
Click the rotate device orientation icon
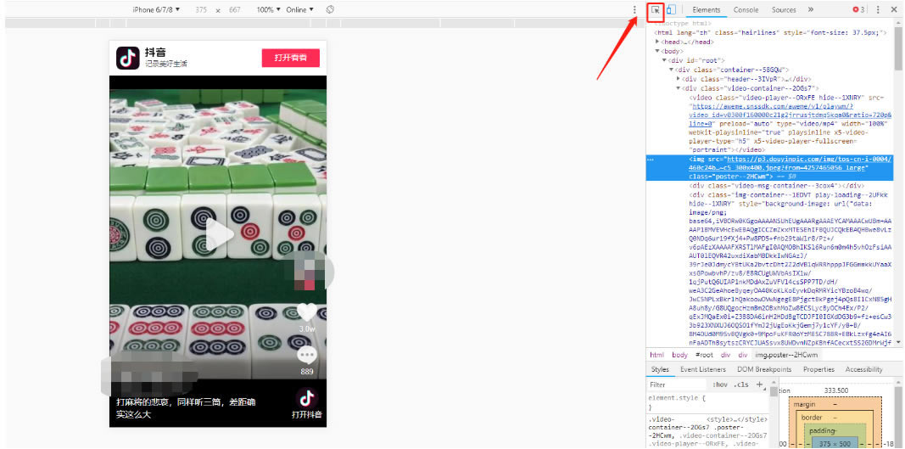point(330,10)
